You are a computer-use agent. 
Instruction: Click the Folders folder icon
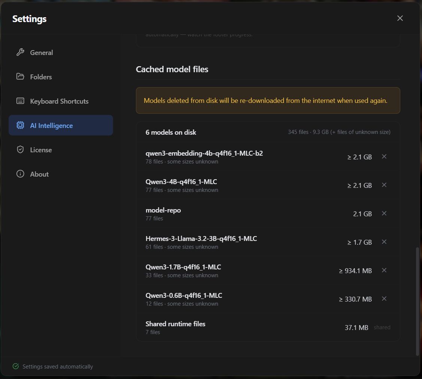pos(20,76)
